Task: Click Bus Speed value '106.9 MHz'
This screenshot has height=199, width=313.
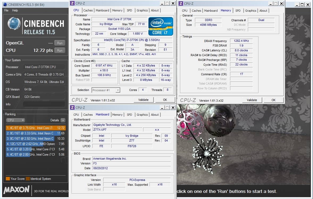Action: click(x=104, y=75)
